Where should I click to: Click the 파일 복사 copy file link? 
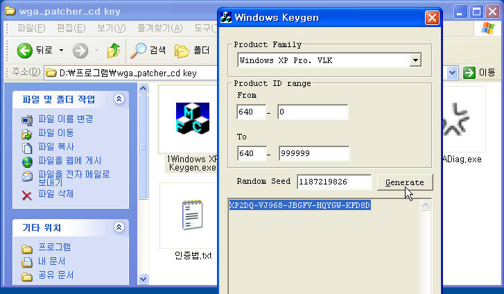click(x=56, y=146)
